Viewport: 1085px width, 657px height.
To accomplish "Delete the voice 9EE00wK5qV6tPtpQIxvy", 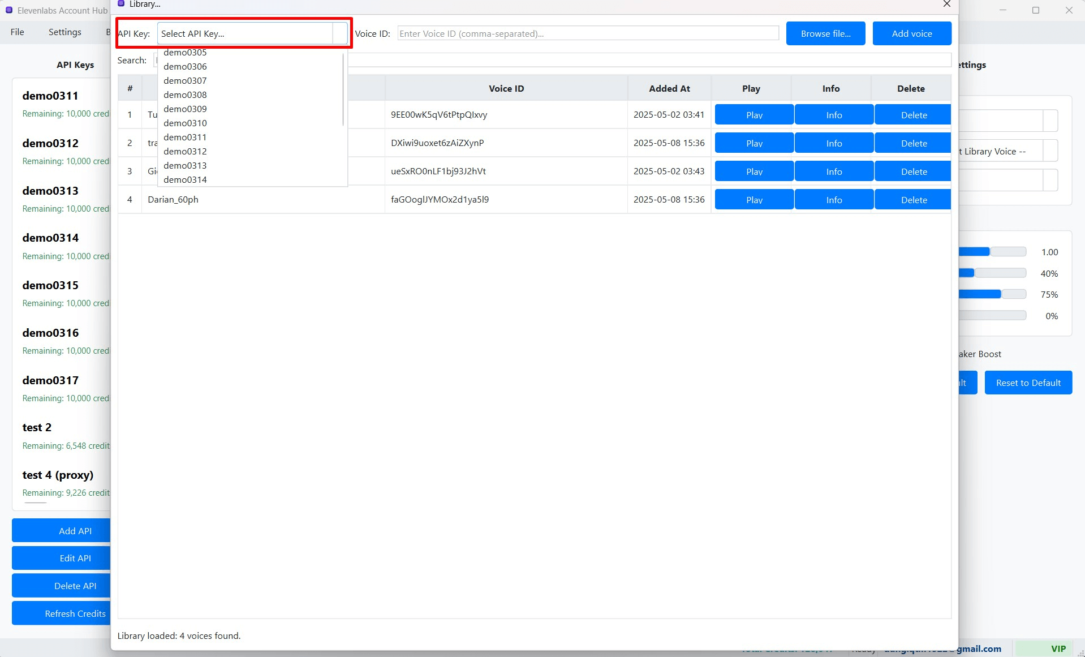I will pyautogui.click(x=913, y=115).
